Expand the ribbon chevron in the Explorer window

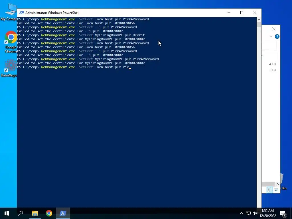(x=271, y=36)
